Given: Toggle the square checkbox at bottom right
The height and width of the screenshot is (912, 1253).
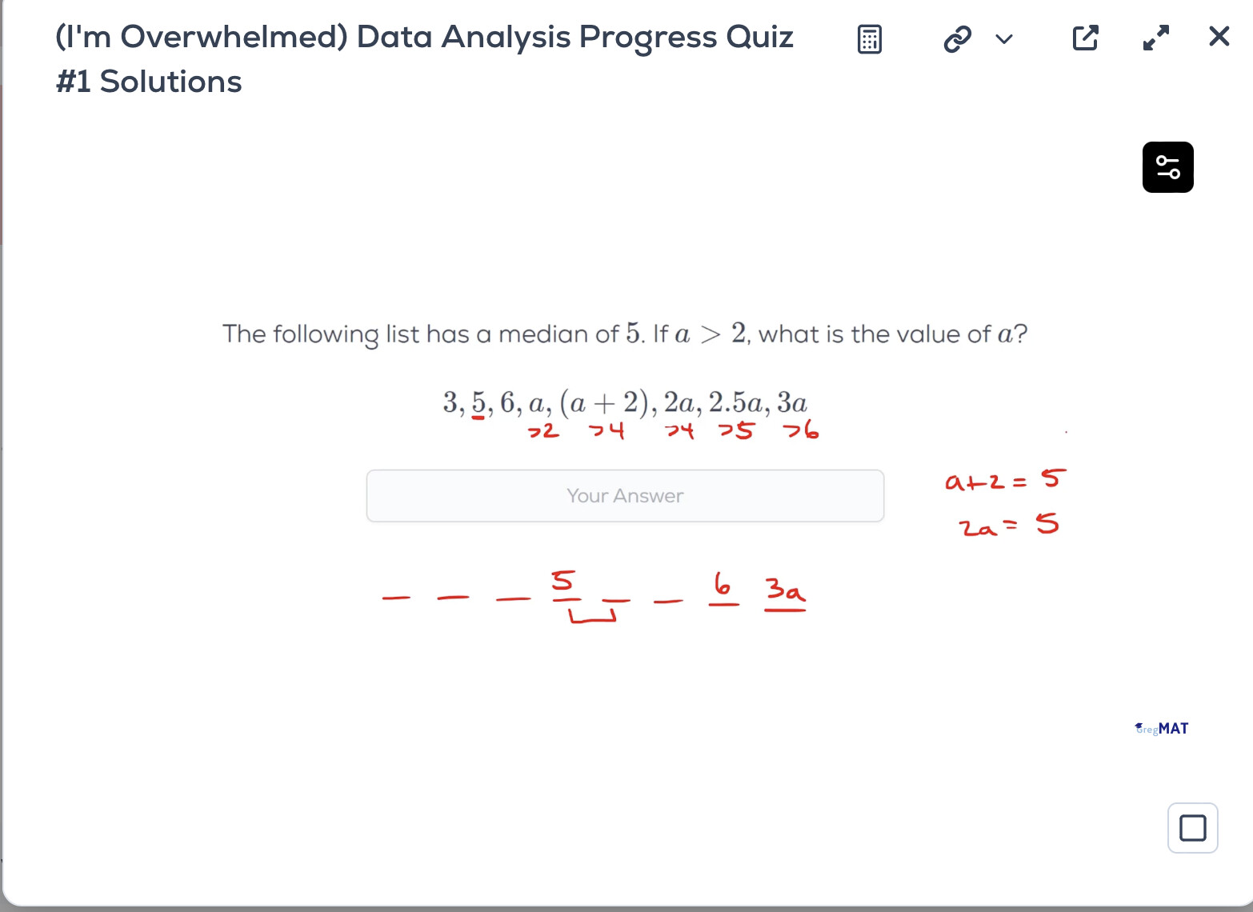Looking at the screenshot, I should pos(1192,828).
